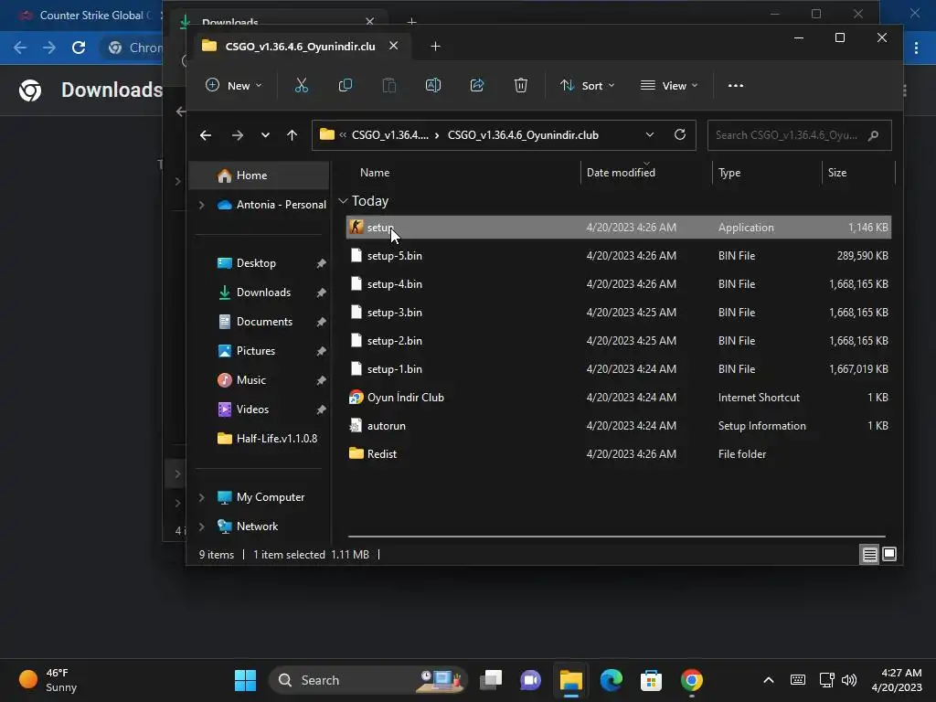This screenshot has width=936, height=702.
Task: Select the setup-3.bin file
Action: pos(619,313)
